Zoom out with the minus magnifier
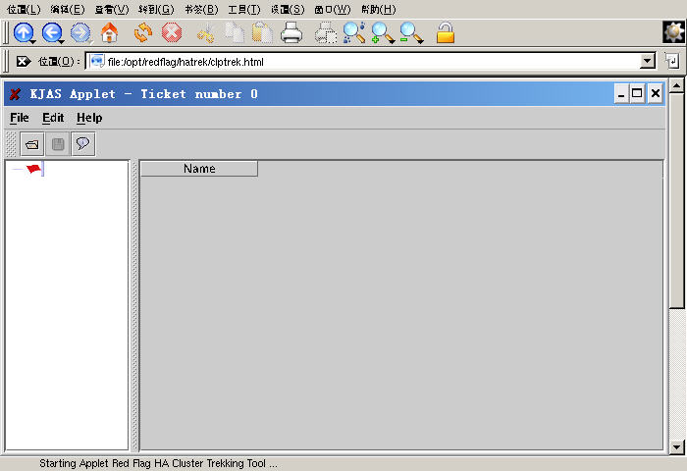687x471 pixels. coord(411,32)
